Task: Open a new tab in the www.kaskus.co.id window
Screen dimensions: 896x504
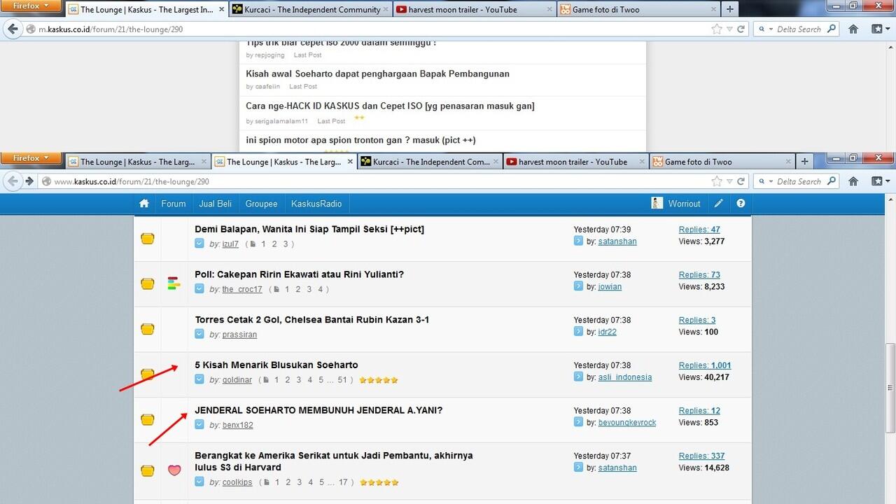Action: point(804,162)
